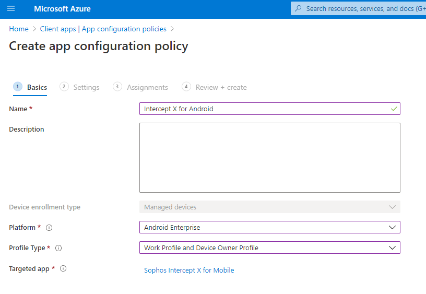
Task: Click the step 2 circle badge
Action: 64,87
